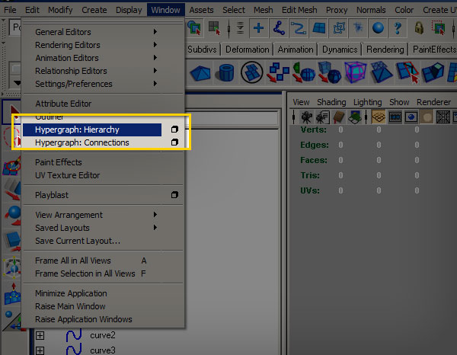Open Playblast options box

coord(174,195)
